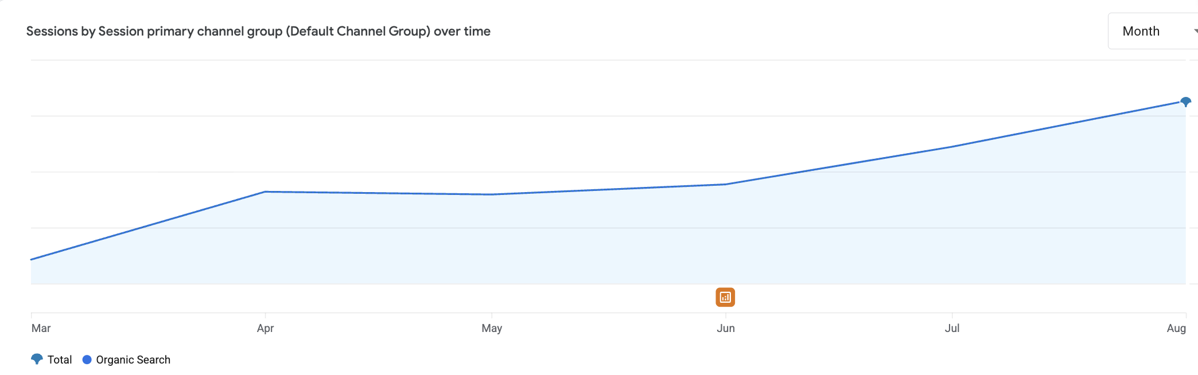Click the Sessions by channel group chart title

pos(258,31)
